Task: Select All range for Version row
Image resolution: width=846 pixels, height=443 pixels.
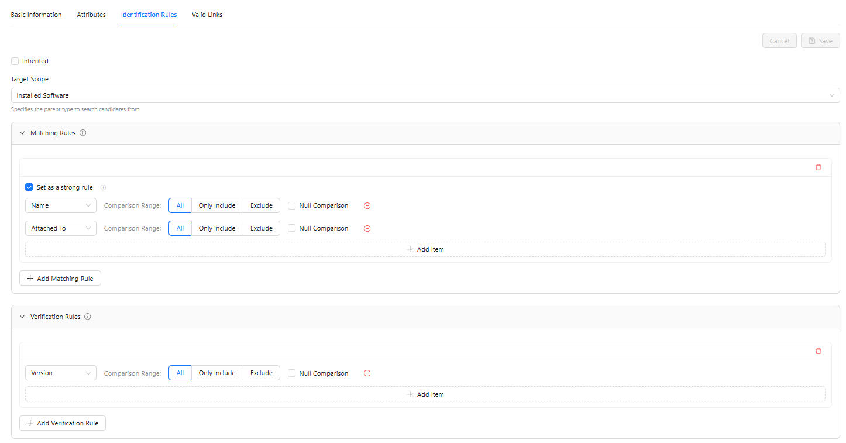Action: pyautogui.click(x=180, y=373)
